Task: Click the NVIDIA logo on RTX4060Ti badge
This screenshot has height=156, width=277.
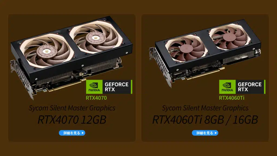Action: [227, 87]
